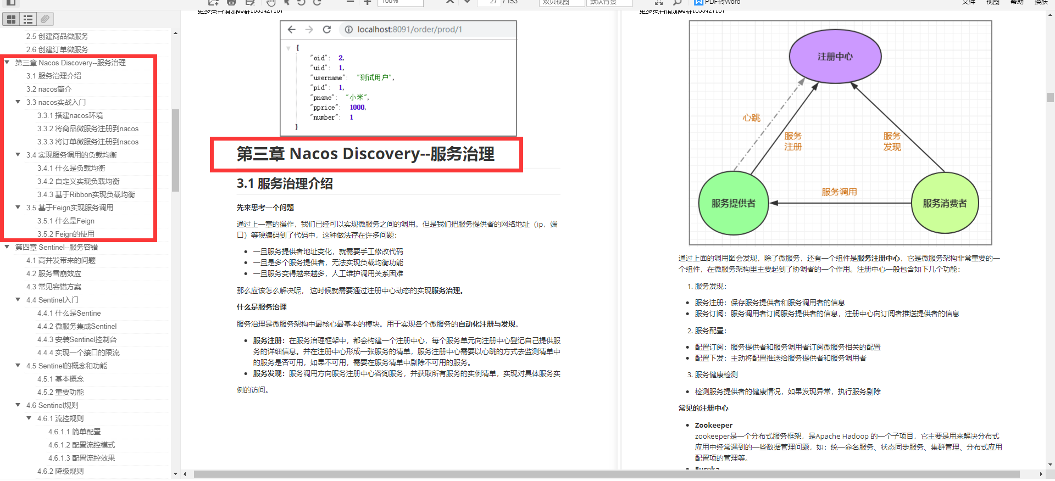Open the 默认背景 background dropdown
Screen dimensions: 1055x481
coord(609,2)
